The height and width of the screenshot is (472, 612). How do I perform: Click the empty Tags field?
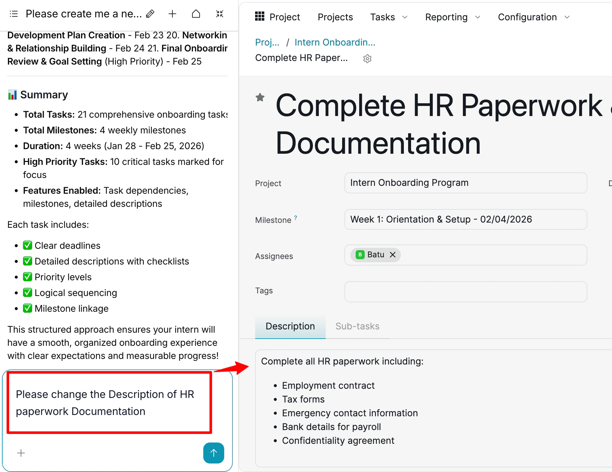(x=466, y=292)
